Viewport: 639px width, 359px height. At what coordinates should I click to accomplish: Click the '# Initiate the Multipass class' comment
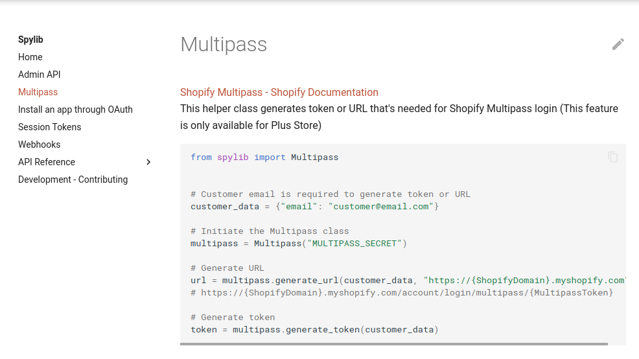click(270, 231)
